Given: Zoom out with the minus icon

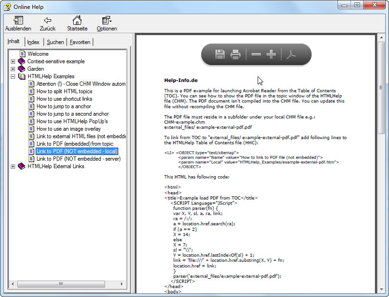Looking at the screenshot, I should pos(256,54).
